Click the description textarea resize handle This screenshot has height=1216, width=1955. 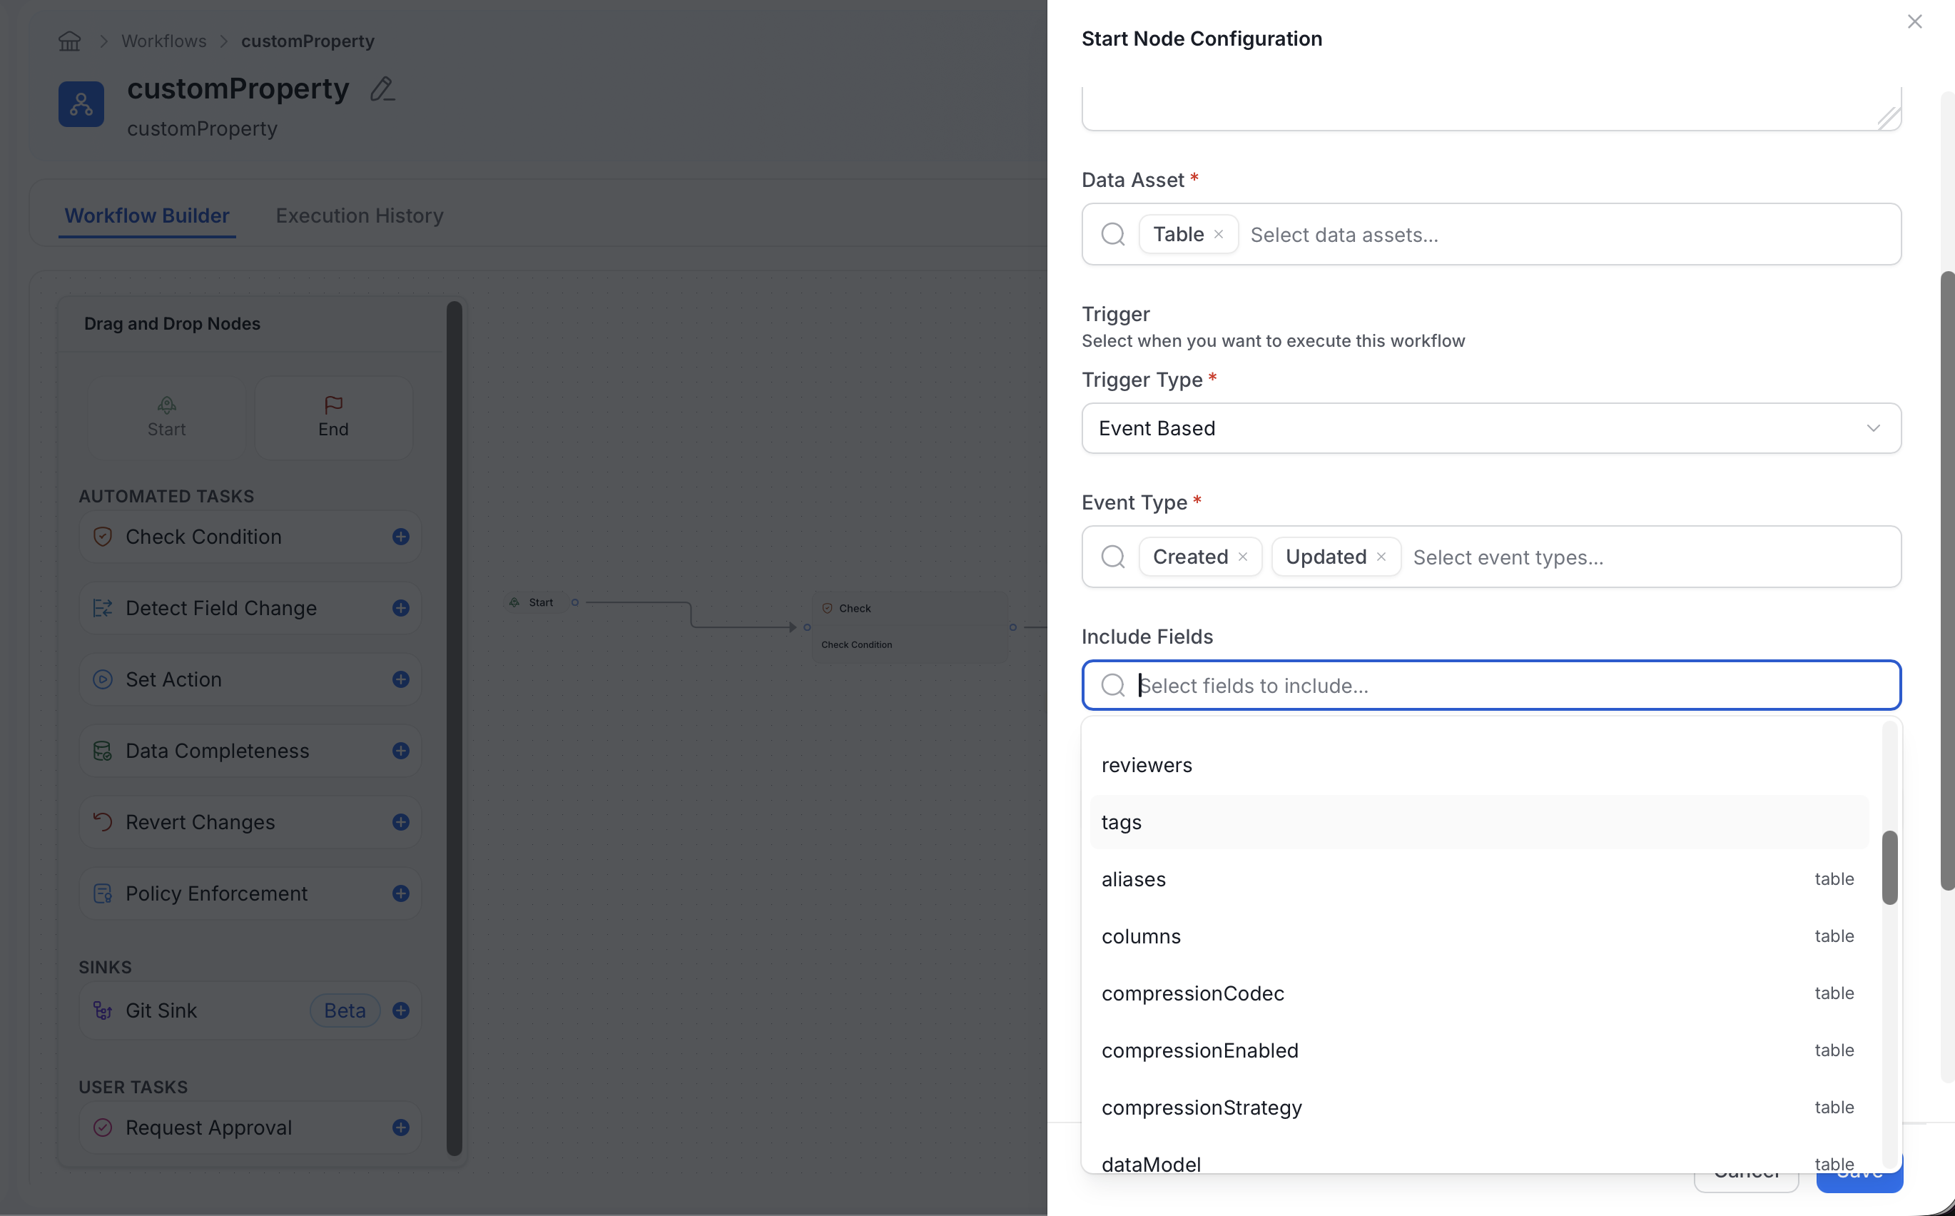(1889, 118)
